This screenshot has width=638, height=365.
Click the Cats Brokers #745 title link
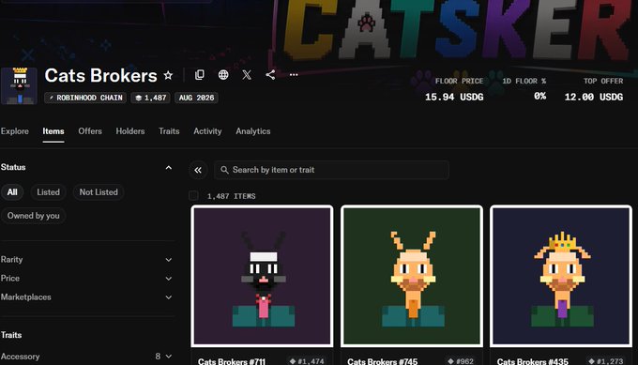click(x=383, y=361)
